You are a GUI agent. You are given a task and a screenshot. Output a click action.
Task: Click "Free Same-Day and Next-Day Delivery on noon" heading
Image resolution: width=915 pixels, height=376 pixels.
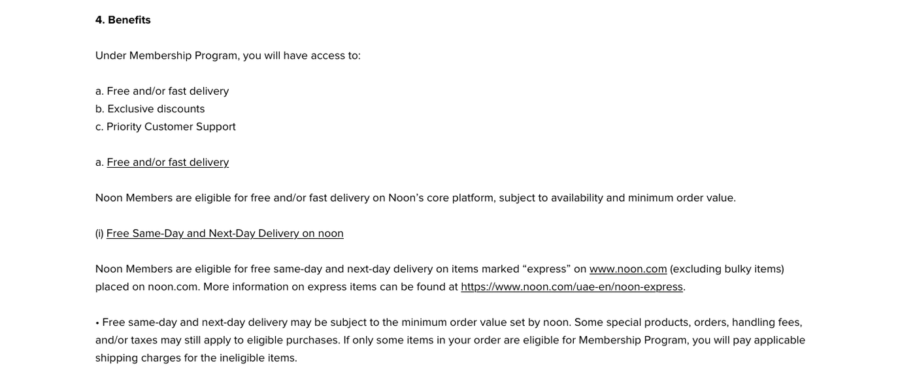click(x=225, y=233)
